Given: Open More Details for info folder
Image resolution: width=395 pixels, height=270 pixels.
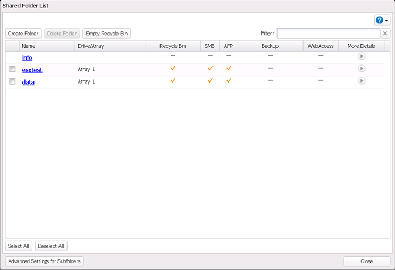Looking at the screenshot, I should 362,56.
